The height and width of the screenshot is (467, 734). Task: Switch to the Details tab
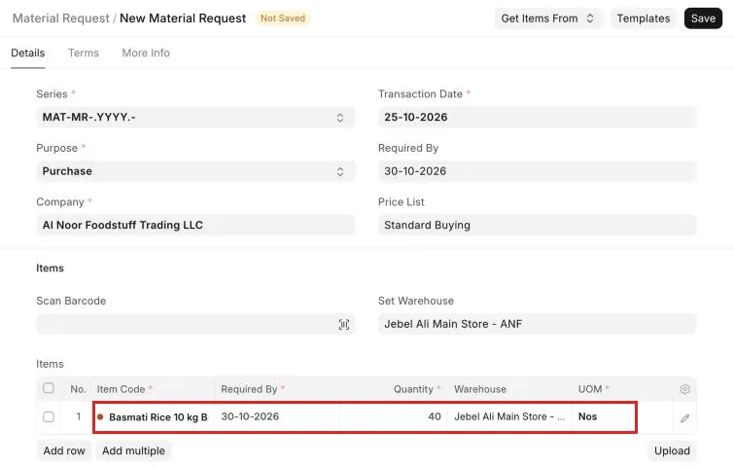coord(28,53)
